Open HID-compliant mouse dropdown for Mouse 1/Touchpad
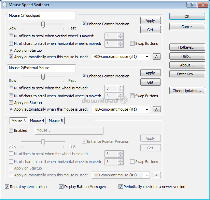Image resolution: width=210 pixels, height=200 pixels. [x=121, y=57]
